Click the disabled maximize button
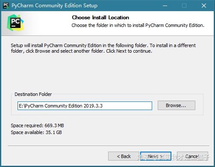The width and height of the screenshot is (215, 167). [x=184, y=6]
